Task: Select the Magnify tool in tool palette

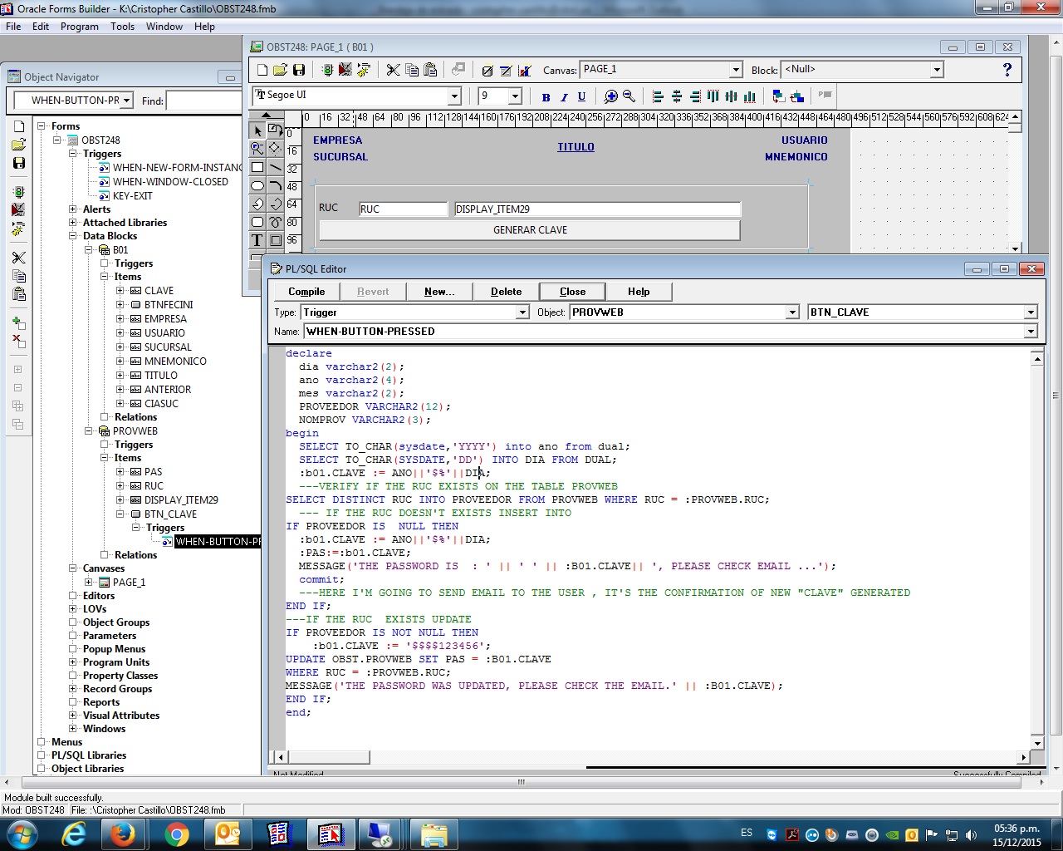Action: click(257, 149)
